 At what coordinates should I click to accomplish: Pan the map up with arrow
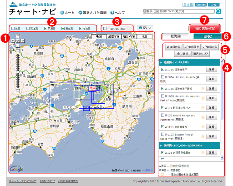[x=18, y=36]
